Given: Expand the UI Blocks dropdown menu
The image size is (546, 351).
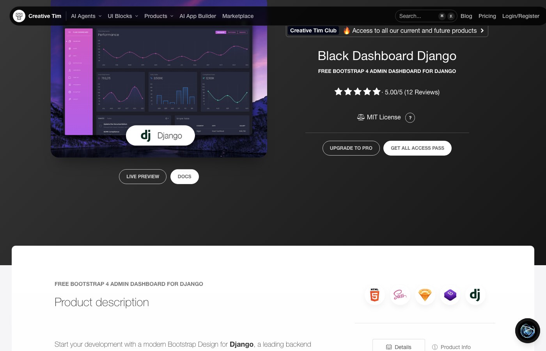Looking at the screenshot, I should pyautogui.click(x=123, y=16).
